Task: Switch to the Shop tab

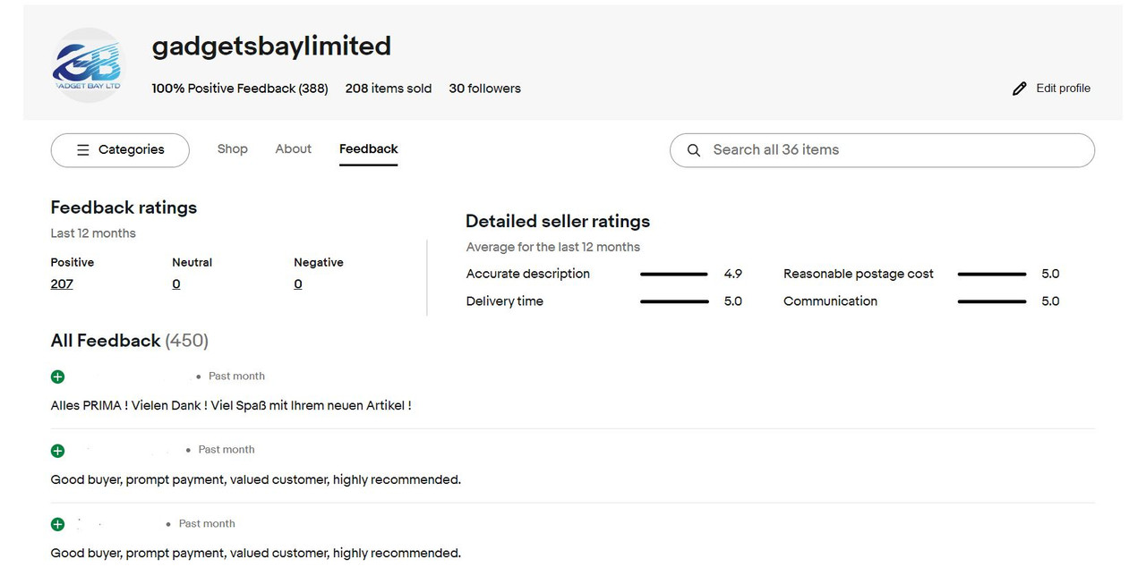Action: pos(232,149)
